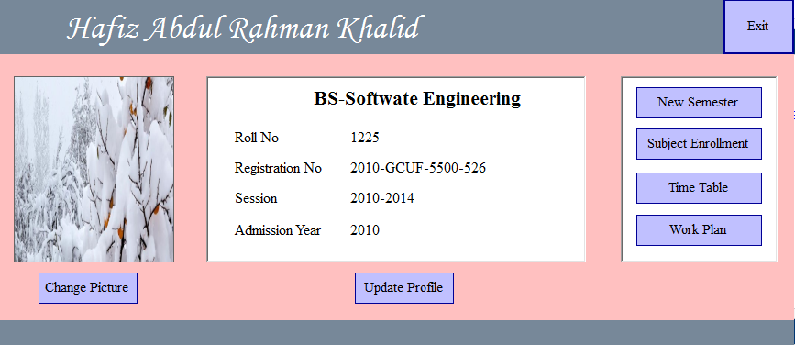Screen dimensions: 795x345
Task: Click the Exit button
Action: point(758,27)
